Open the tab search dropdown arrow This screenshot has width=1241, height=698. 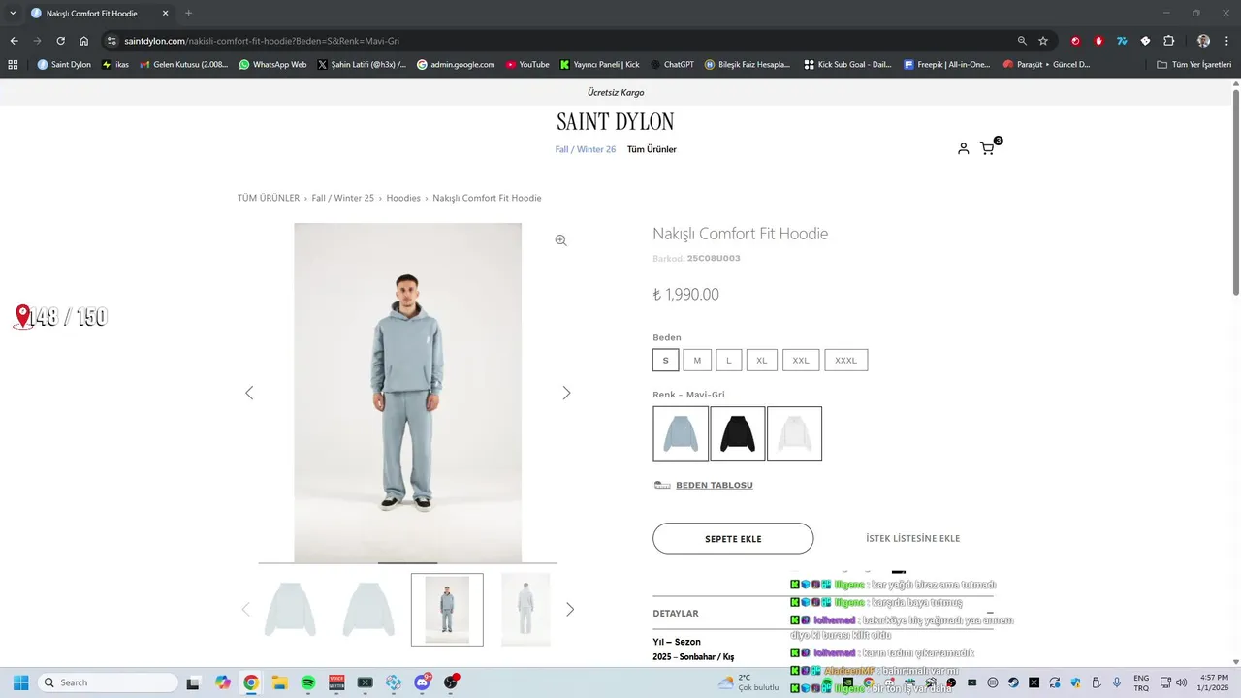tap(13, 13)
